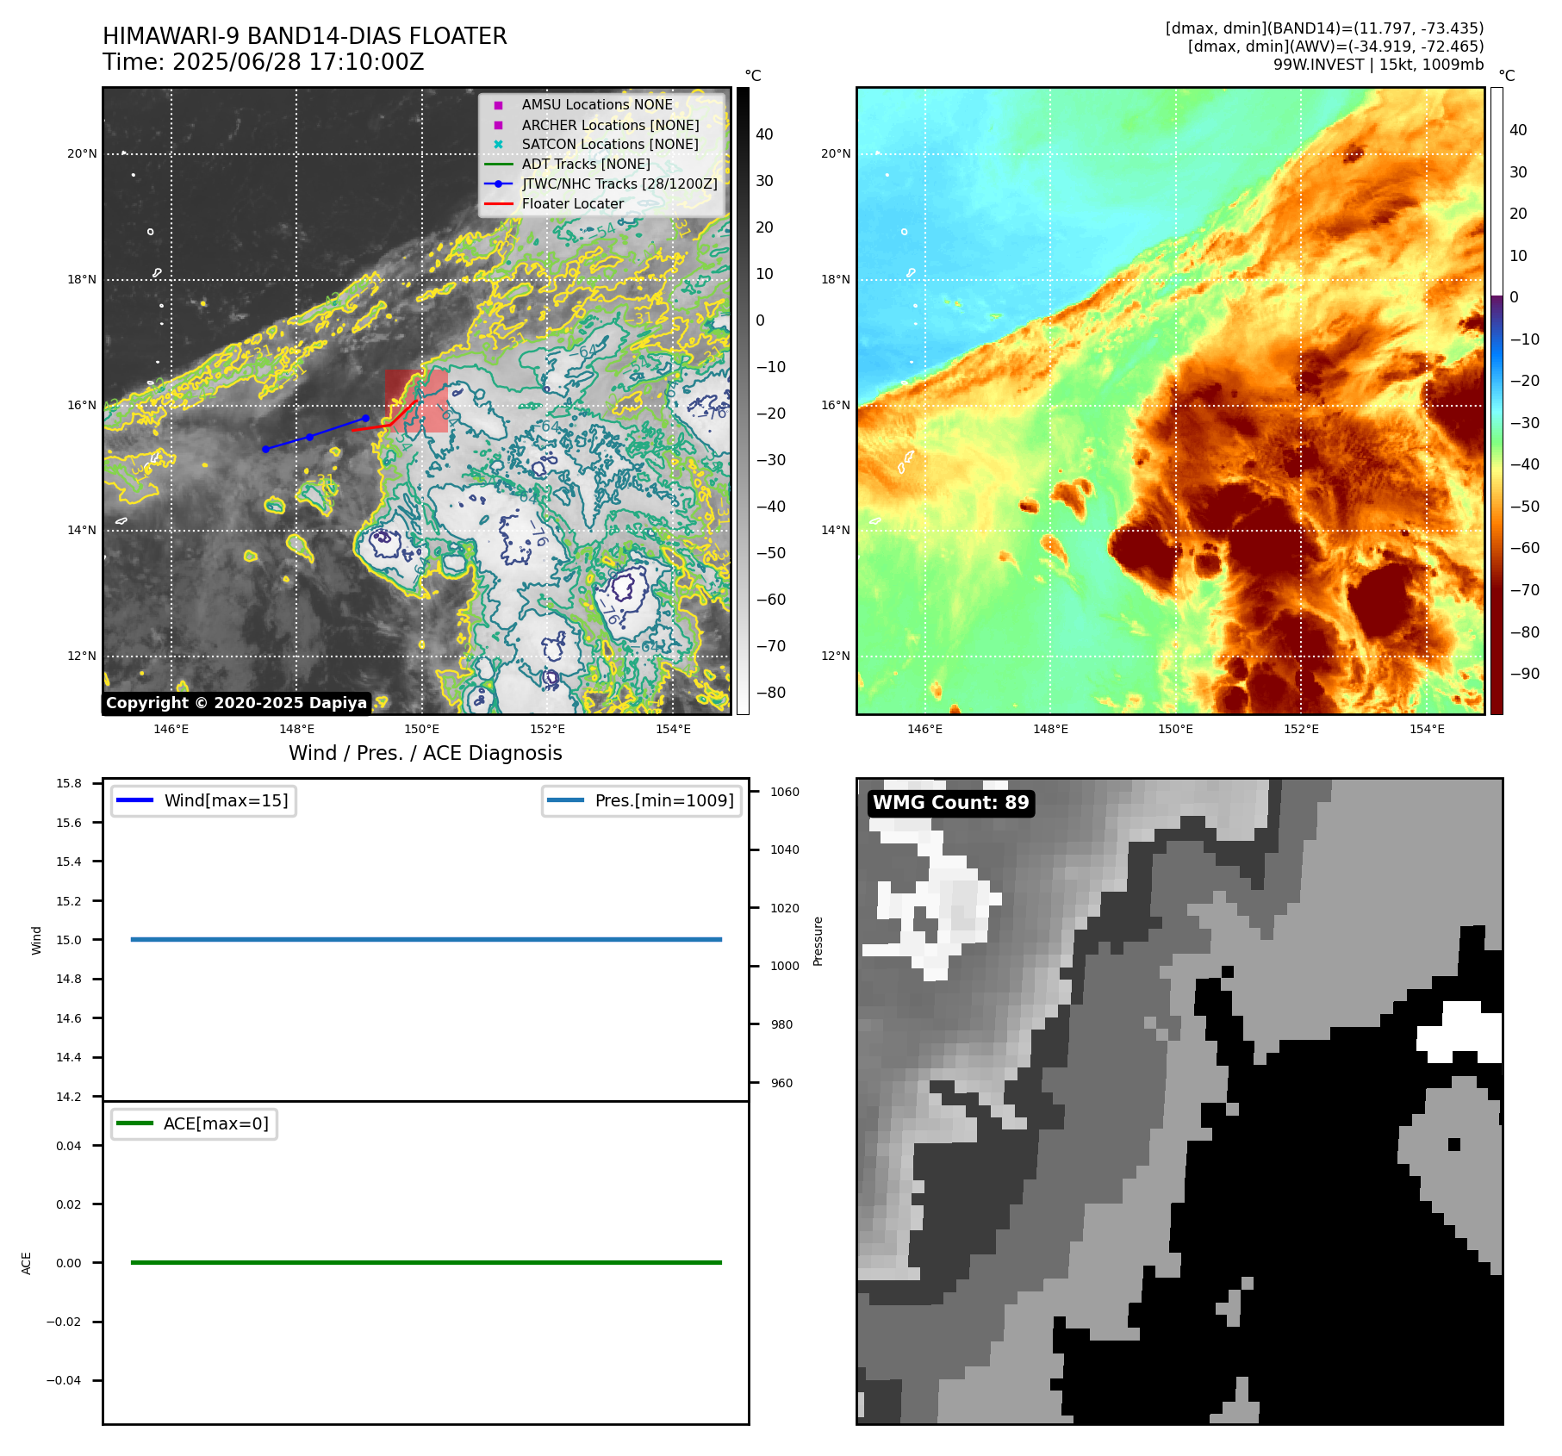Click the green line sample in the ACE[max=0] legend
This screenshot has width=1562, height=1456.
pyautogui.click(x=134, y=1123)
